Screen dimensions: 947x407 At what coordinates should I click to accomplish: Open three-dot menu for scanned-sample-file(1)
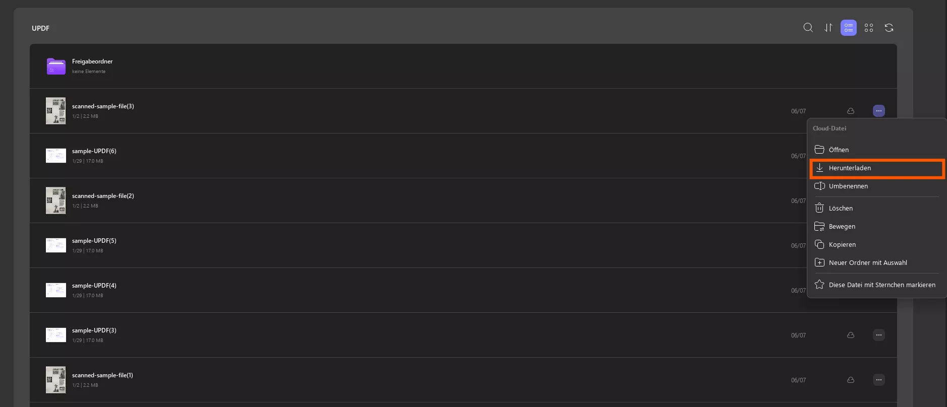(879, 380)
